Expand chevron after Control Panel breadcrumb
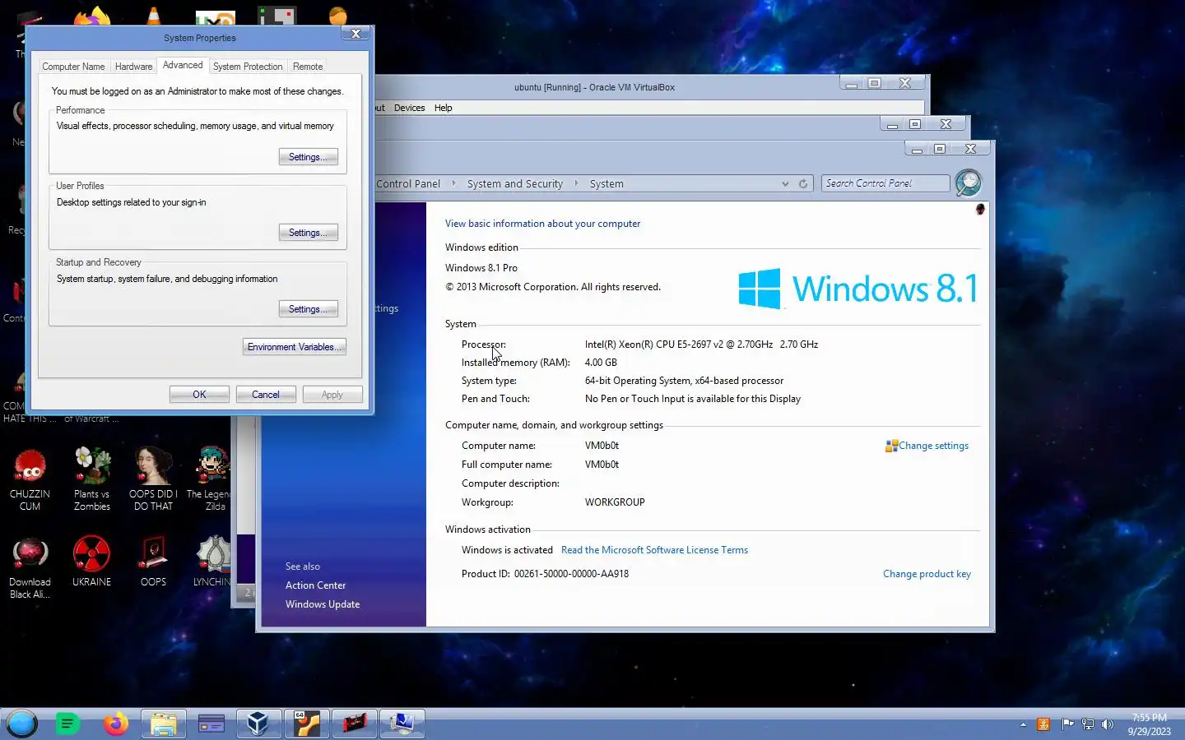 coord(453,183)
